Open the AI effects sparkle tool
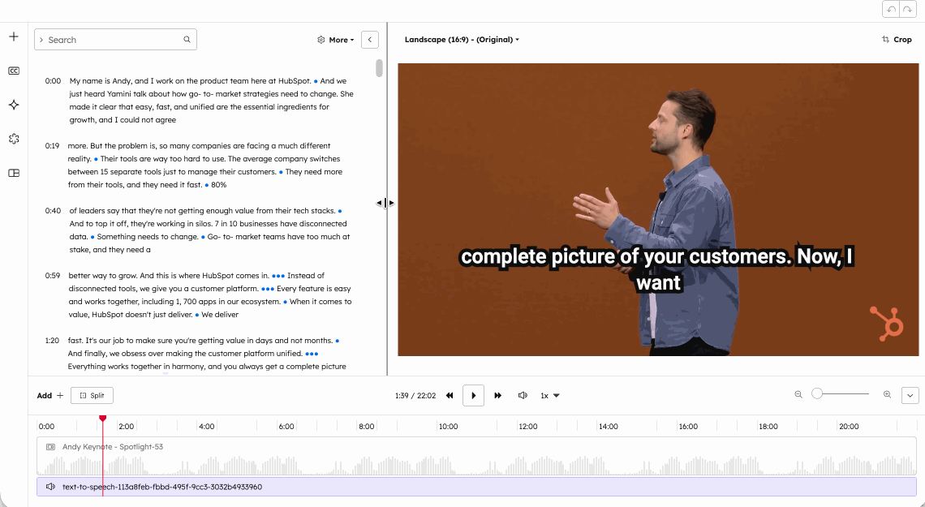The width and height of the screenshot is (925, 507). pos(13,105)
